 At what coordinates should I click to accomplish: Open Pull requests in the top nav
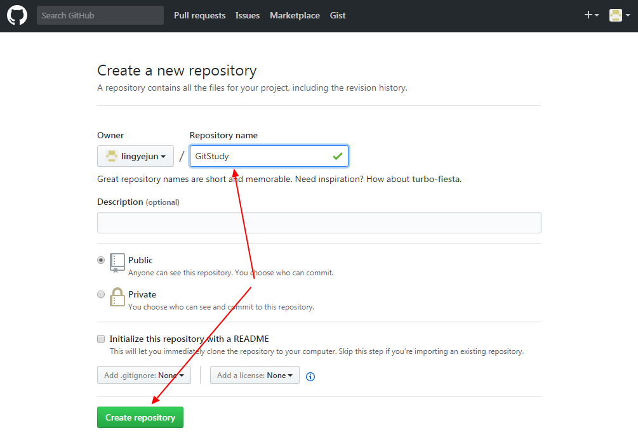click(200, 15)
